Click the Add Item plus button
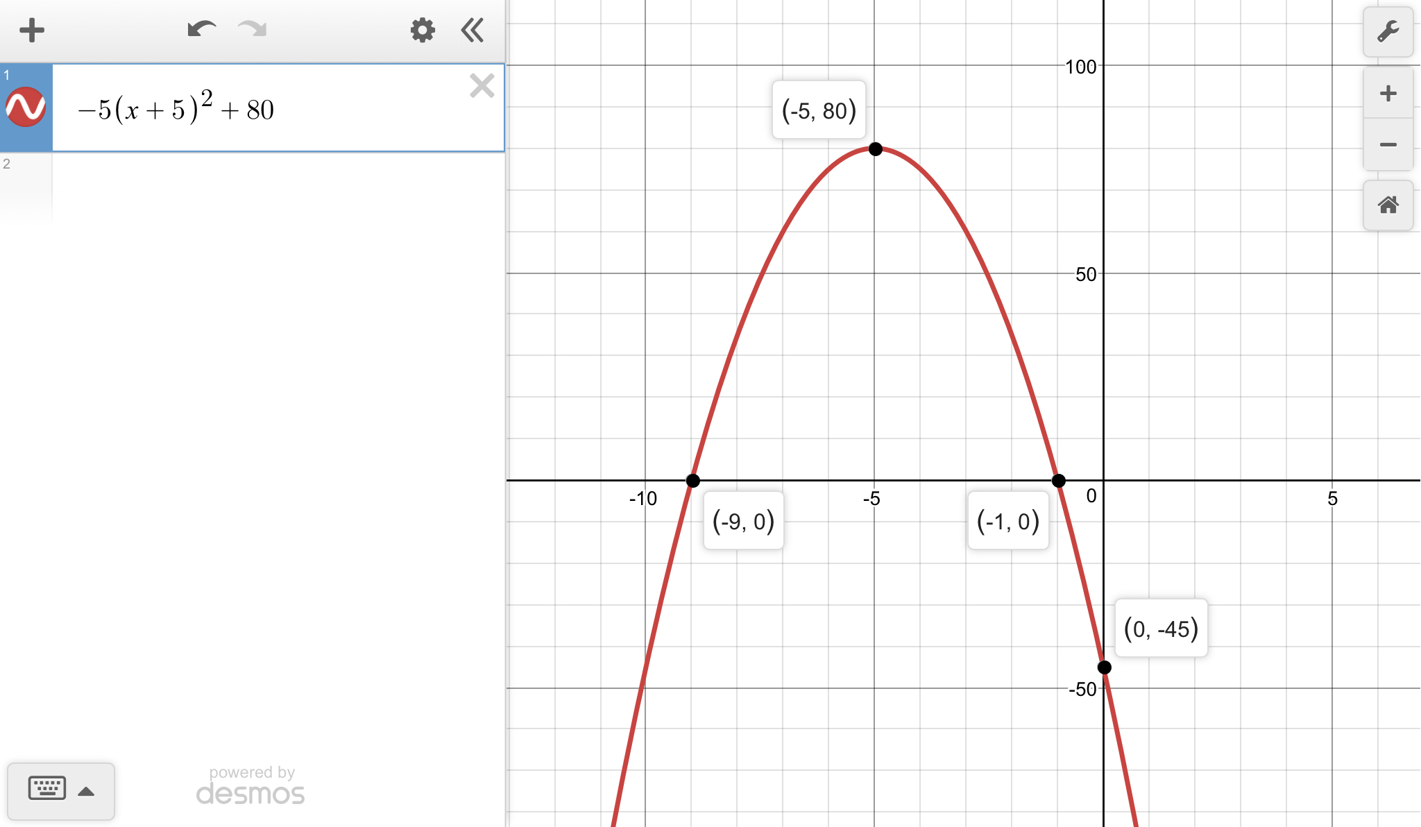This screenshot has width=1421, height=827. pyautogui.click(x=31, y=31)
